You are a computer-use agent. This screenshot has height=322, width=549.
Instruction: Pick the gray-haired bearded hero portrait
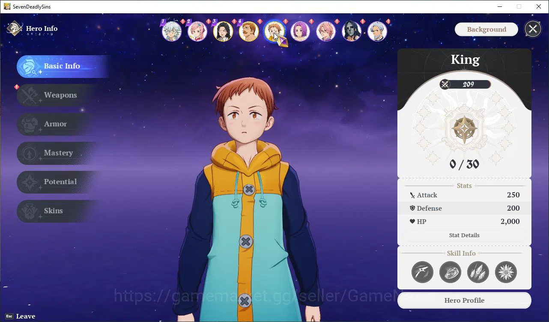pos(377,31)
